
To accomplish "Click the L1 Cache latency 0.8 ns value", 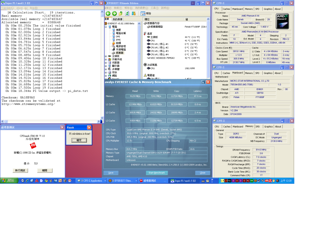I will [x=198, y=104].
